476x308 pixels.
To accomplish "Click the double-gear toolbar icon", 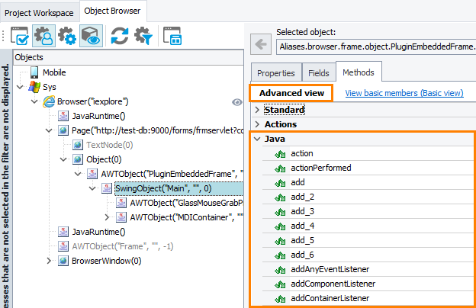I will tap(67, 36).
